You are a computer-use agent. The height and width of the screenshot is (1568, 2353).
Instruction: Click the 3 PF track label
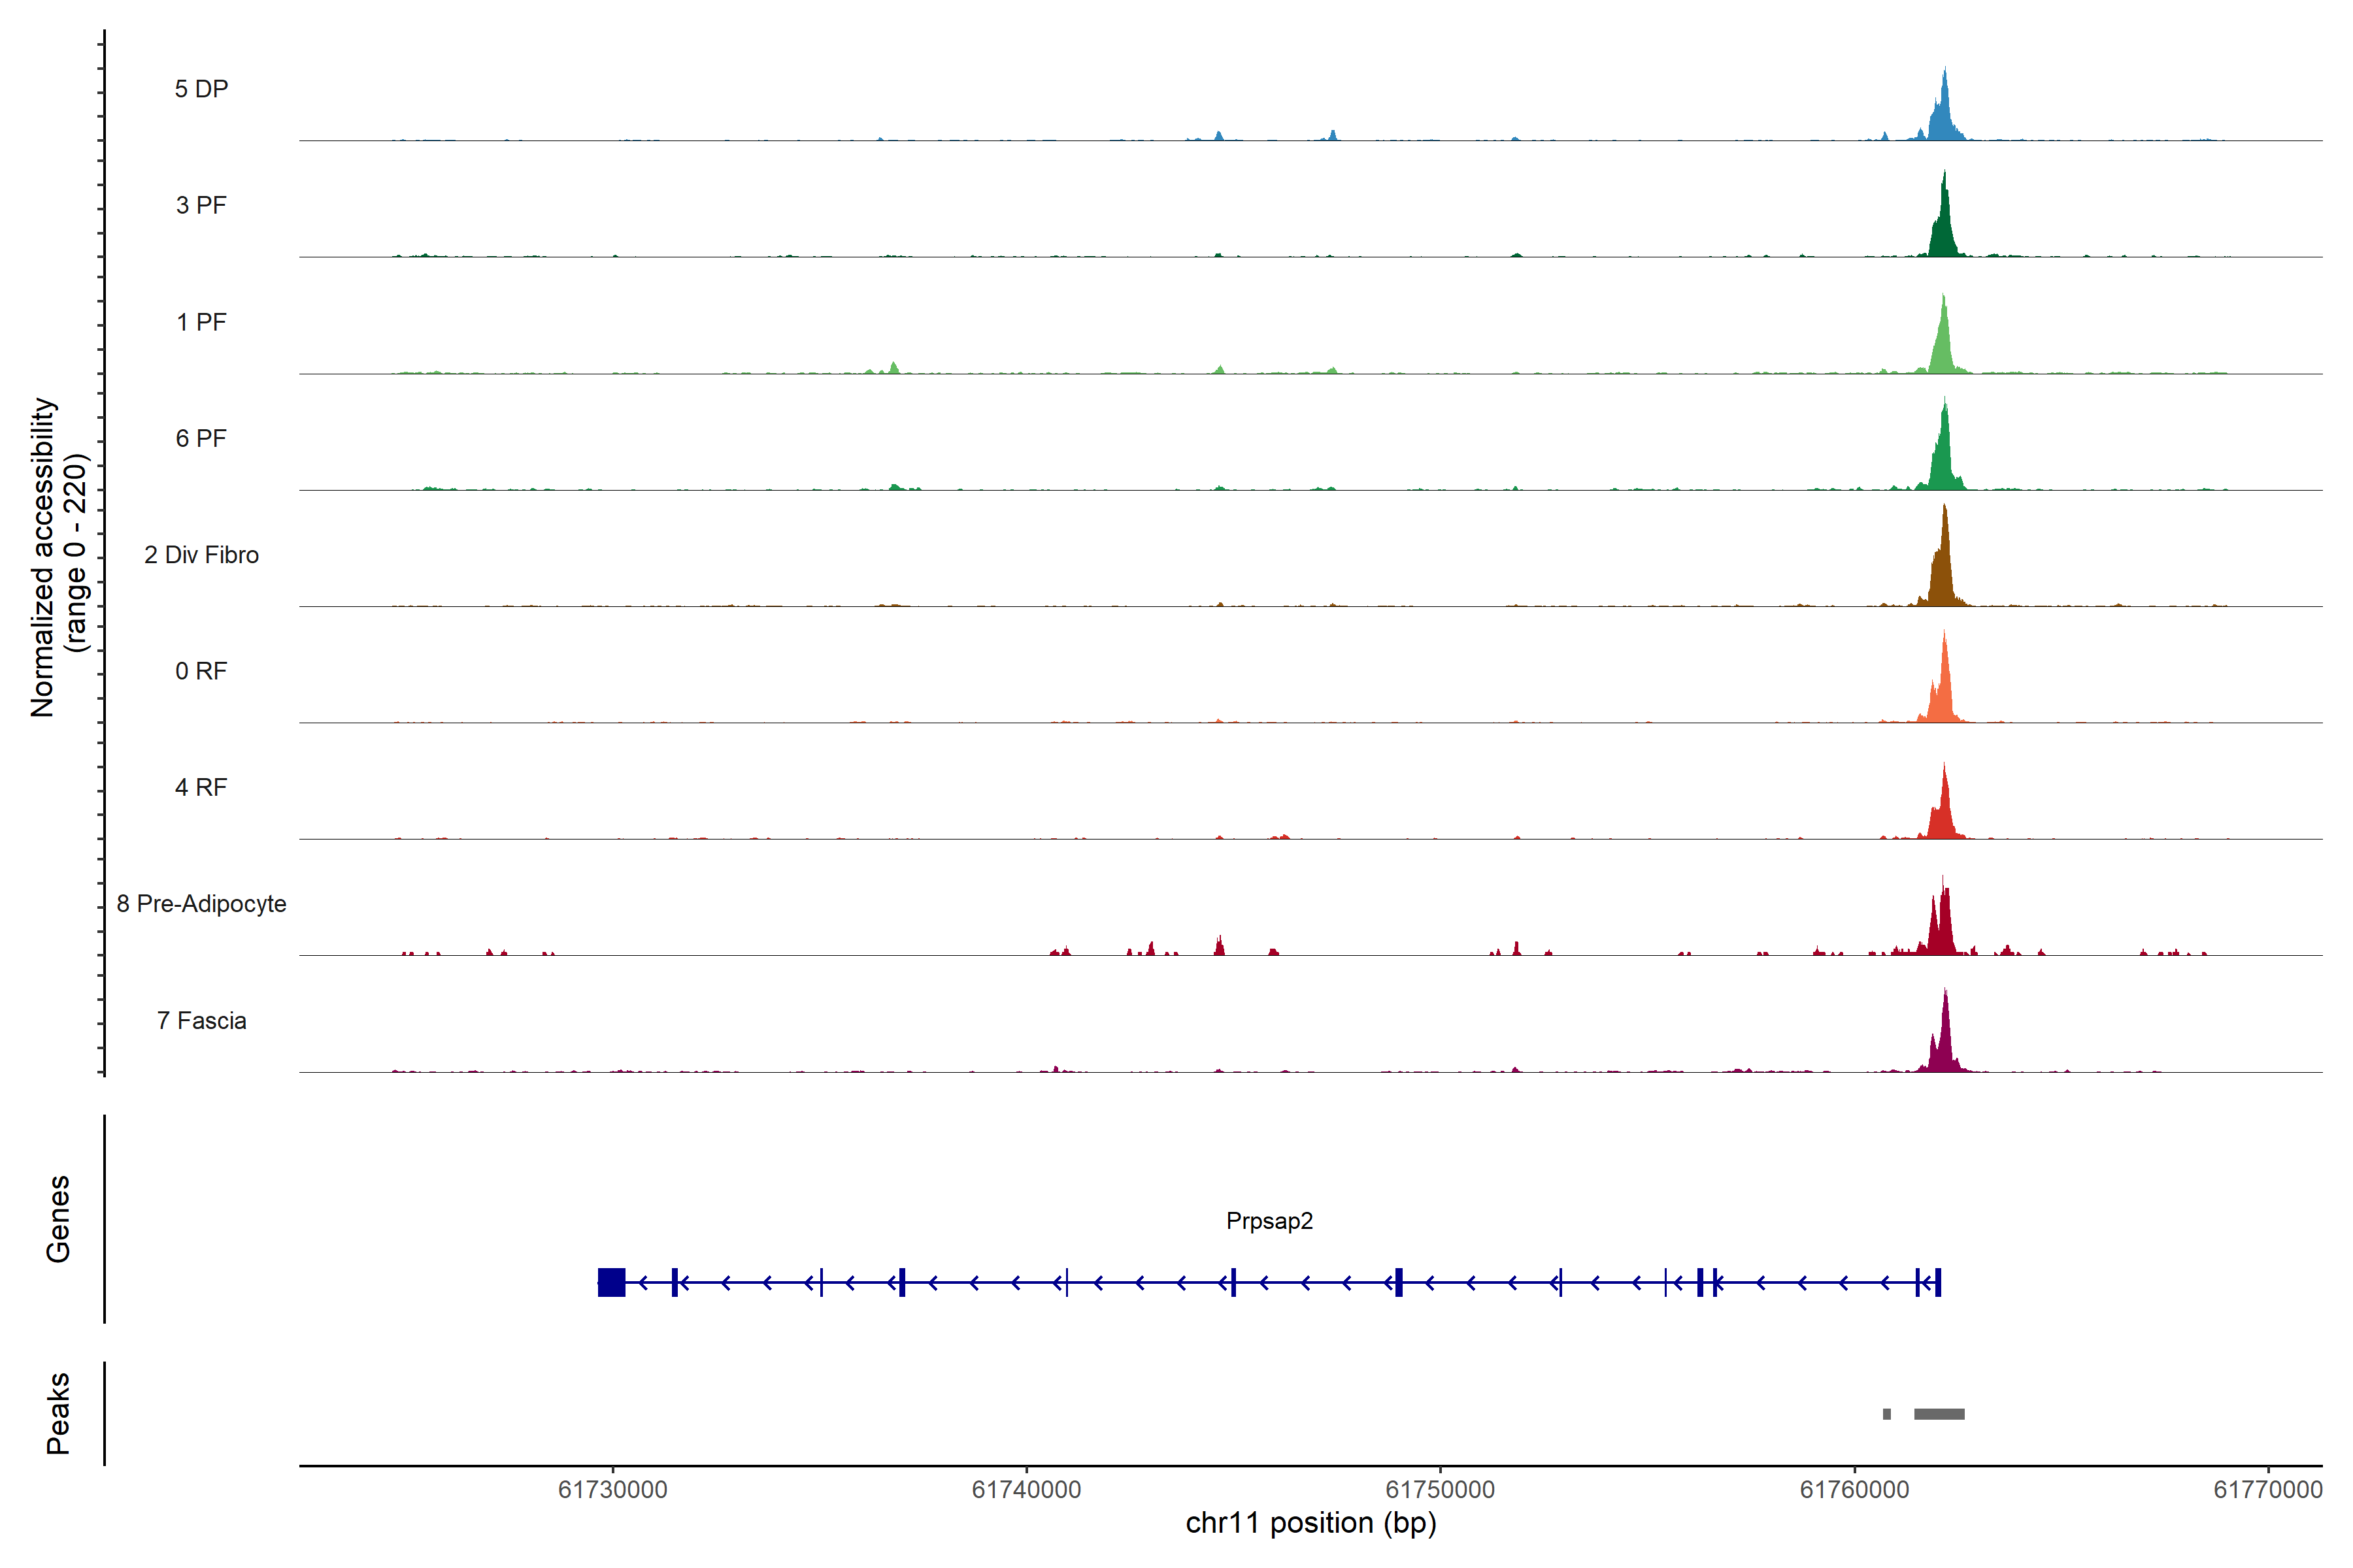click(201, 205)
